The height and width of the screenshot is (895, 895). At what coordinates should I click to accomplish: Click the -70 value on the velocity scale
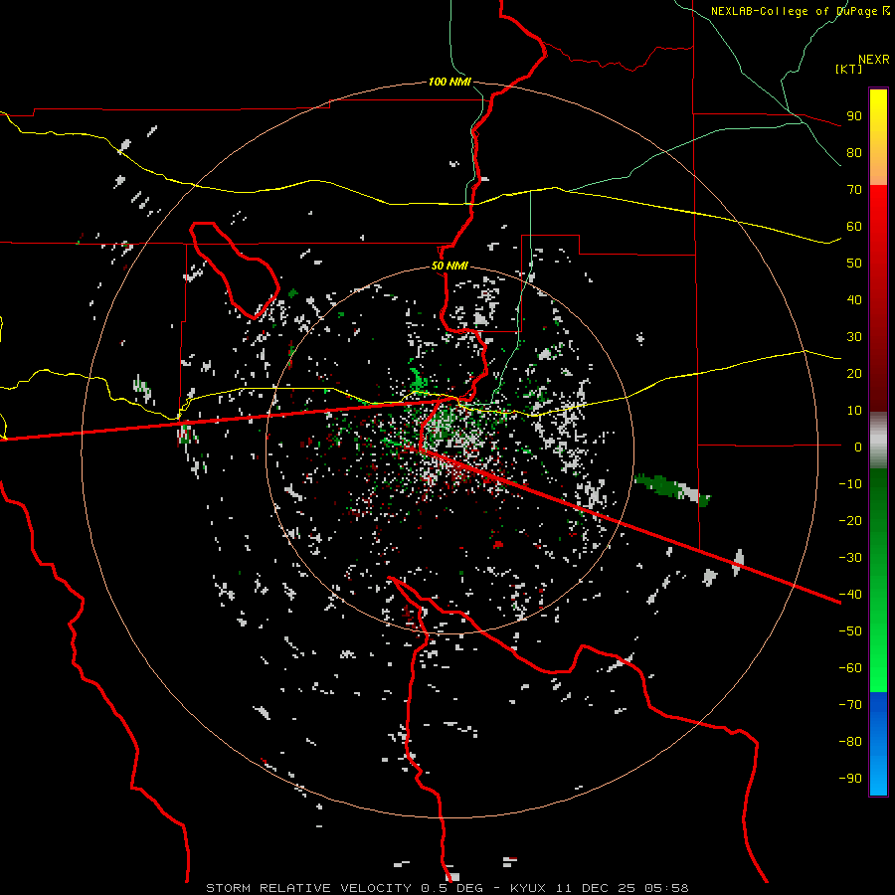click(x=850, y=704)
